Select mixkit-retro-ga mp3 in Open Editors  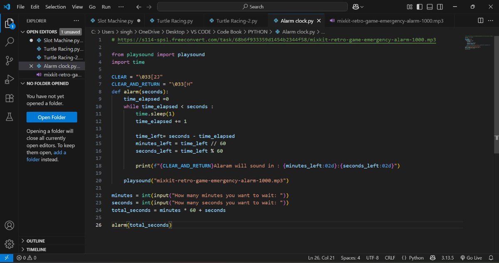52,75
